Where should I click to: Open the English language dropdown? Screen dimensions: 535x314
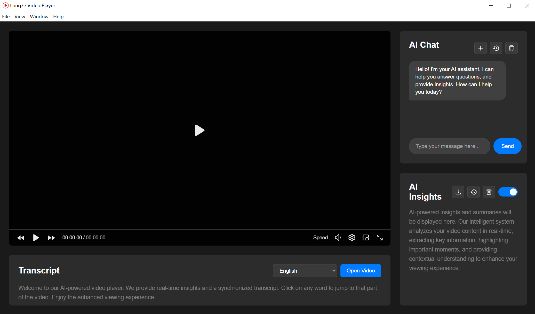(x=305, y=271)
